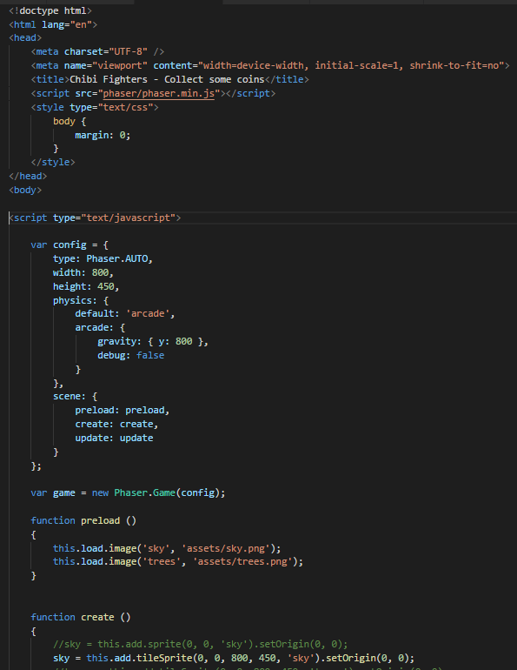
Task: Click tileSprite in the sky assignment
Action: 164,658
